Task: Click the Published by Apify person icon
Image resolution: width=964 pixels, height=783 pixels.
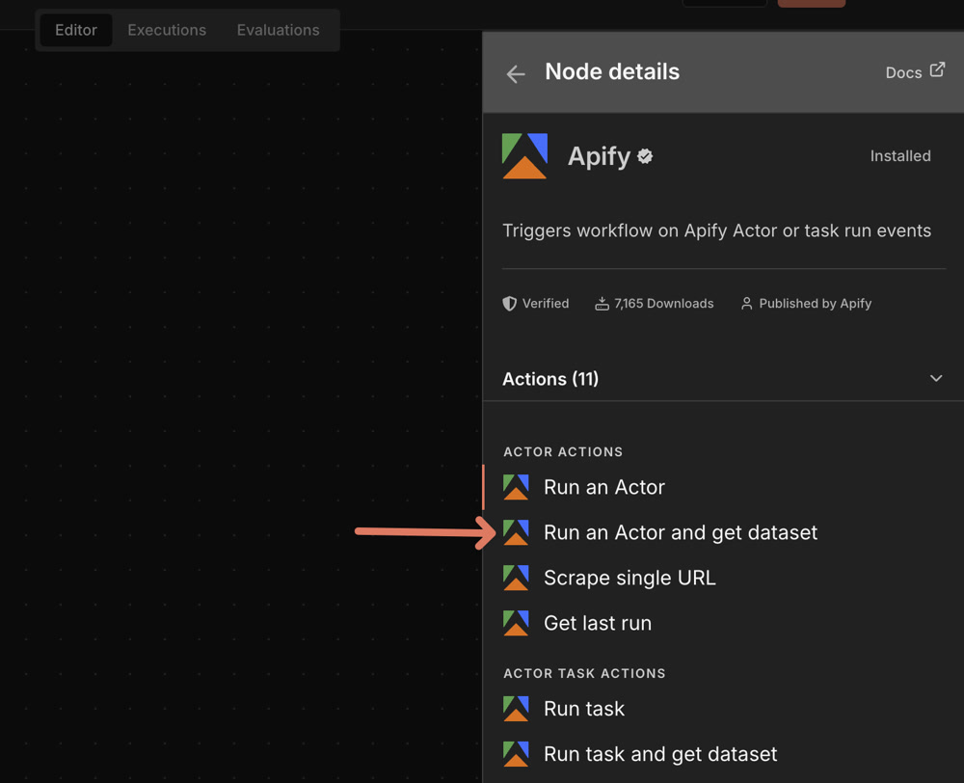Action: 746,304
